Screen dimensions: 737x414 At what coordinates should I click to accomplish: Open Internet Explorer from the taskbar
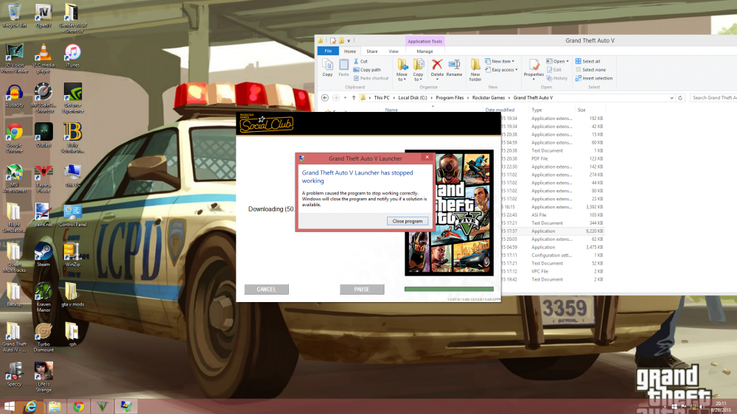coord(31,406)
